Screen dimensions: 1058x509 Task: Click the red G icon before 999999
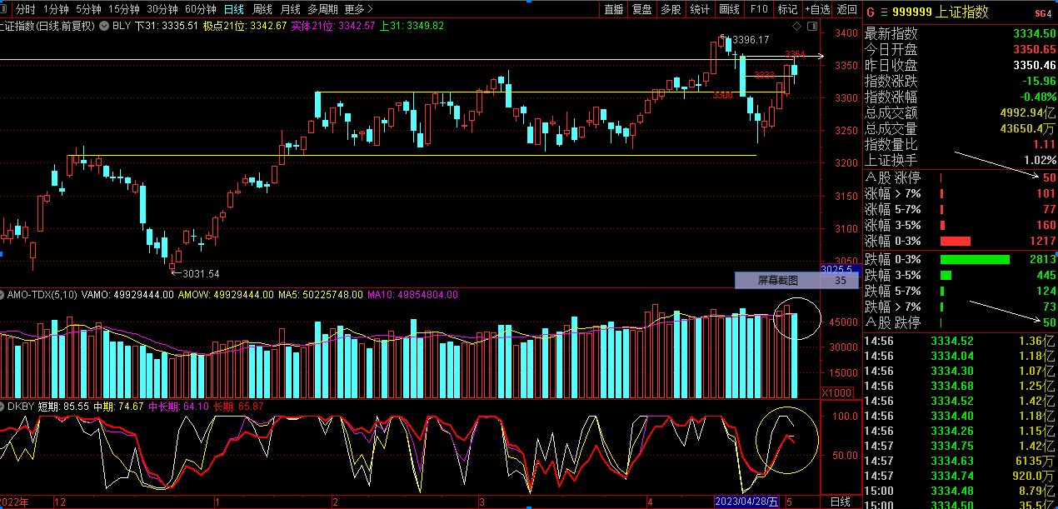[x=871, y=12]
